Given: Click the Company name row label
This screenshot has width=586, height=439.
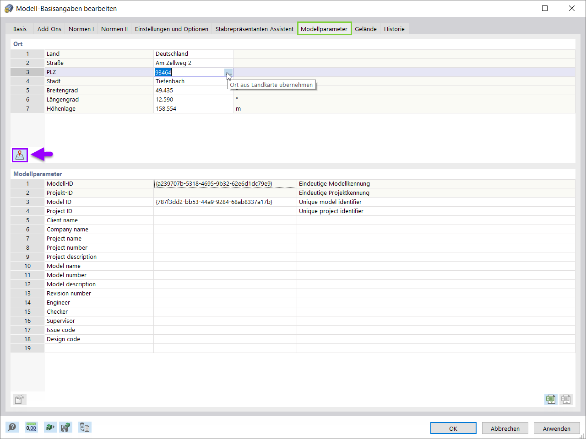Looking at the screenshot, I should (x=67, y=230).
